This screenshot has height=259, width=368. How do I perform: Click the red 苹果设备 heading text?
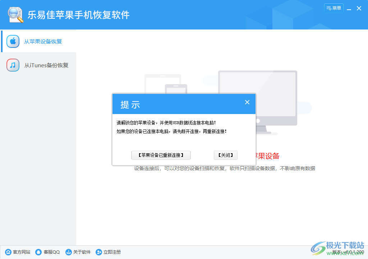coord(268,156)
